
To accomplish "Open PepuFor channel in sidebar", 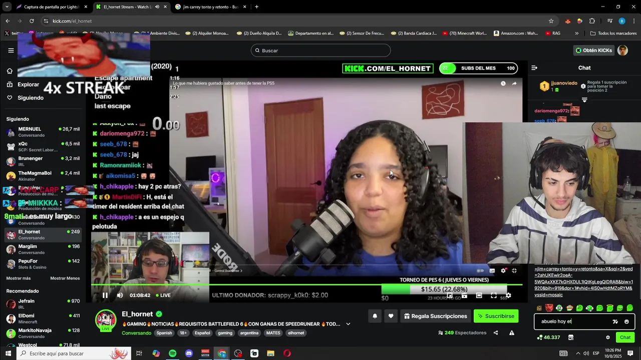I will [43, 264].
